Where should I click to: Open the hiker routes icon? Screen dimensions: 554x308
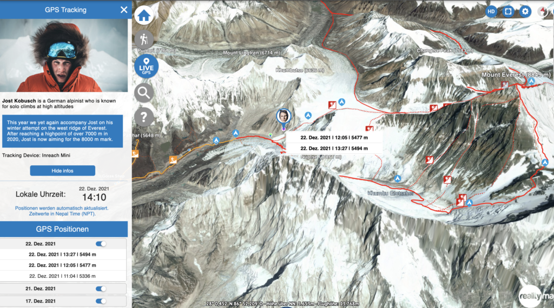[144, 39]
